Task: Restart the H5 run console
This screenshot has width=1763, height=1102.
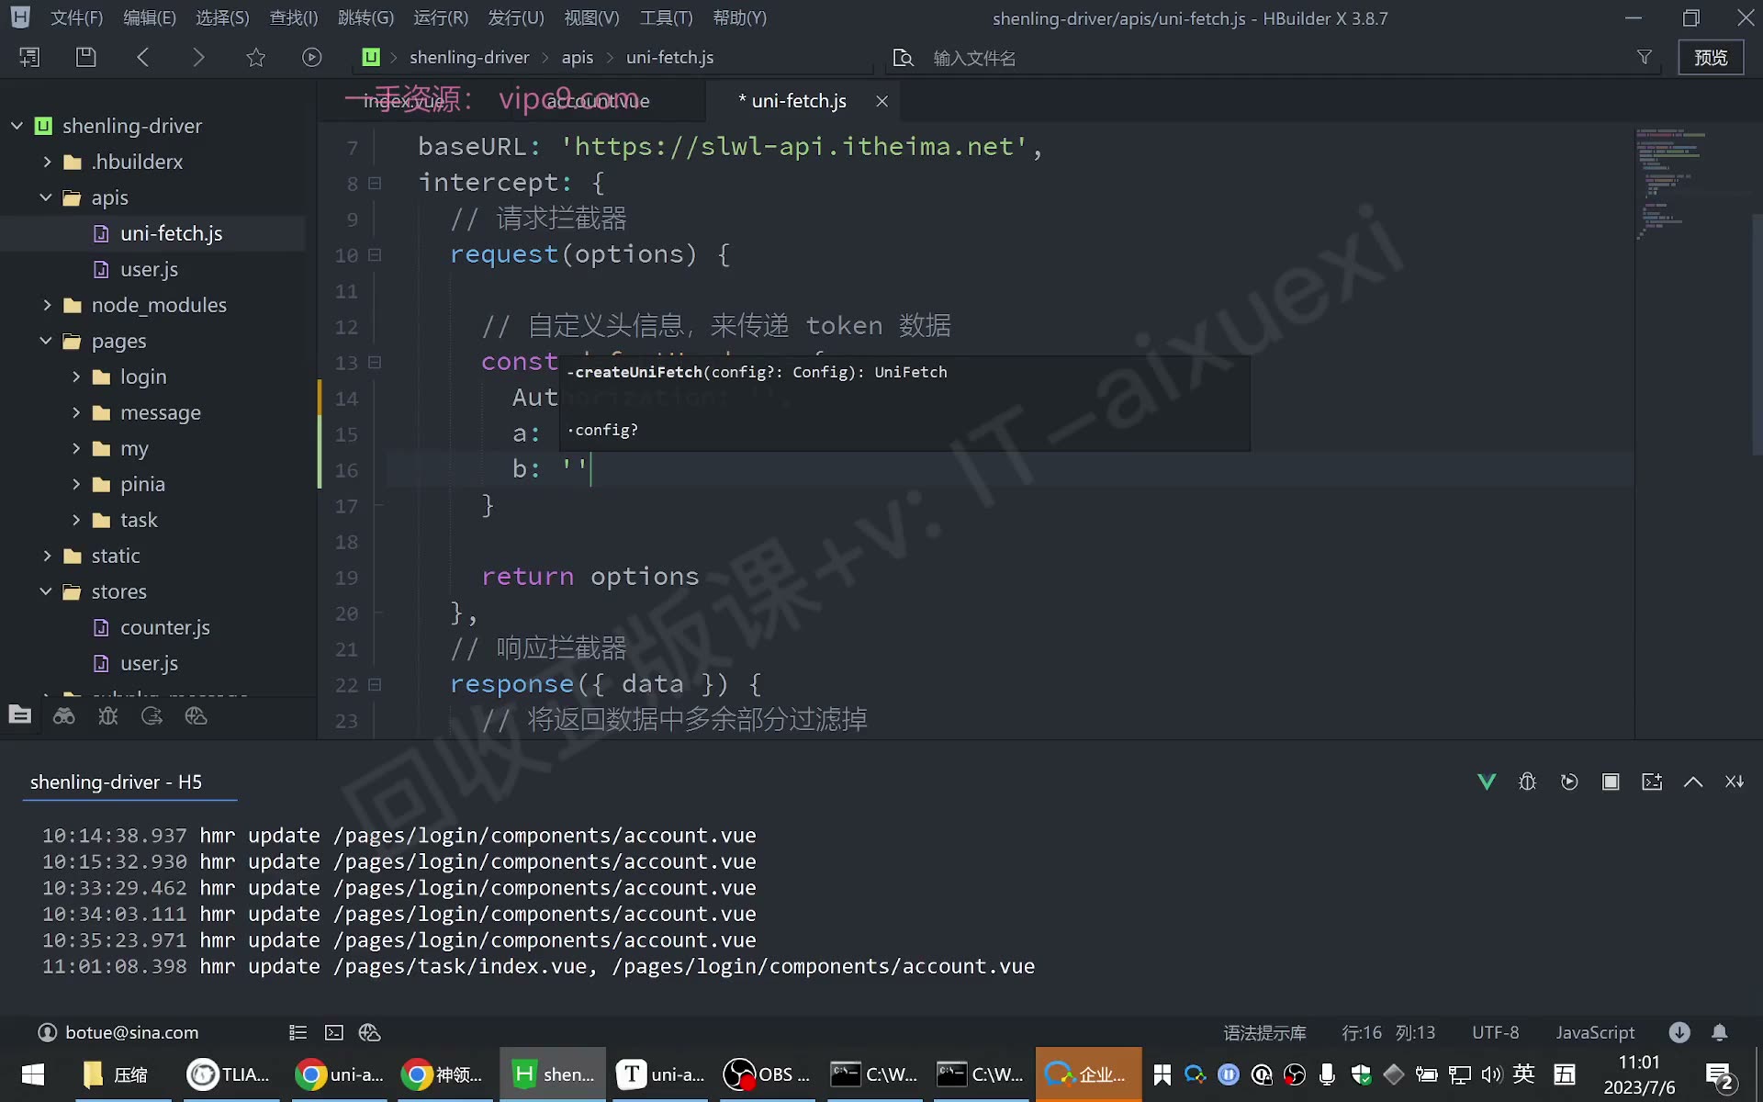Action: (1569, 782)
